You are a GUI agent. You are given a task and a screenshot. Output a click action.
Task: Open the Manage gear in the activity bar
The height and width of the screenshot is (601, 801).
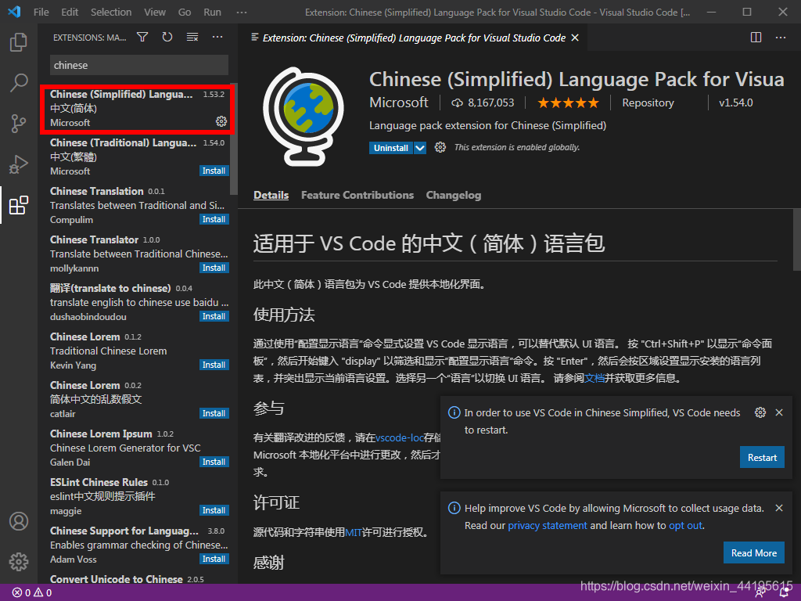[19, 560]
